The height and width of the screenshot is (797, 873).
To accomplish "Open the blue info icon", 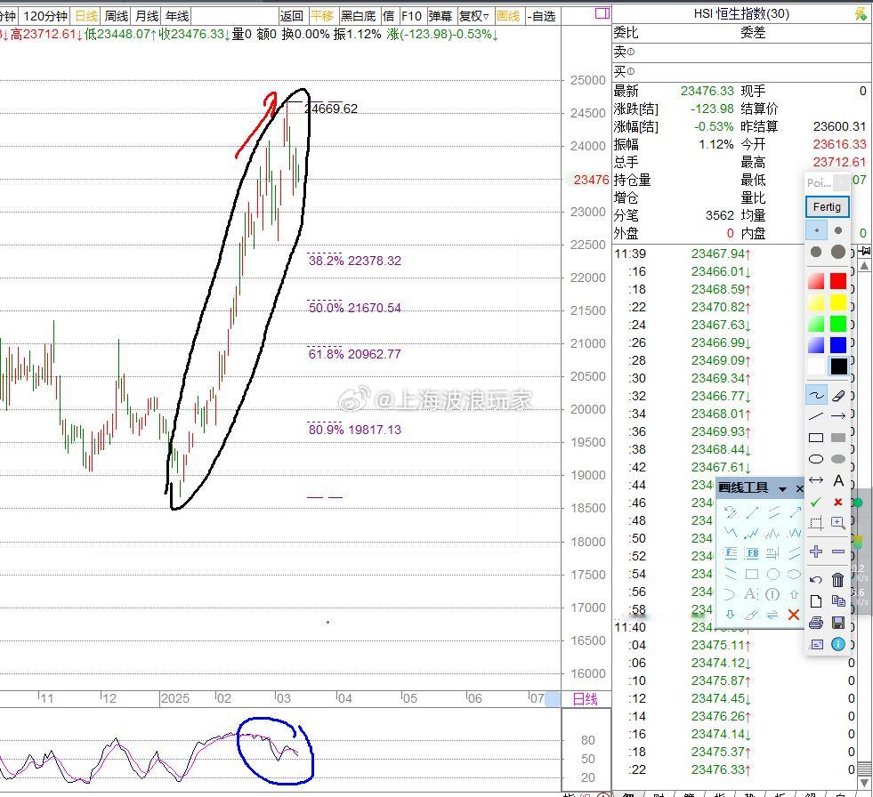I will click(x=838, y=644).
